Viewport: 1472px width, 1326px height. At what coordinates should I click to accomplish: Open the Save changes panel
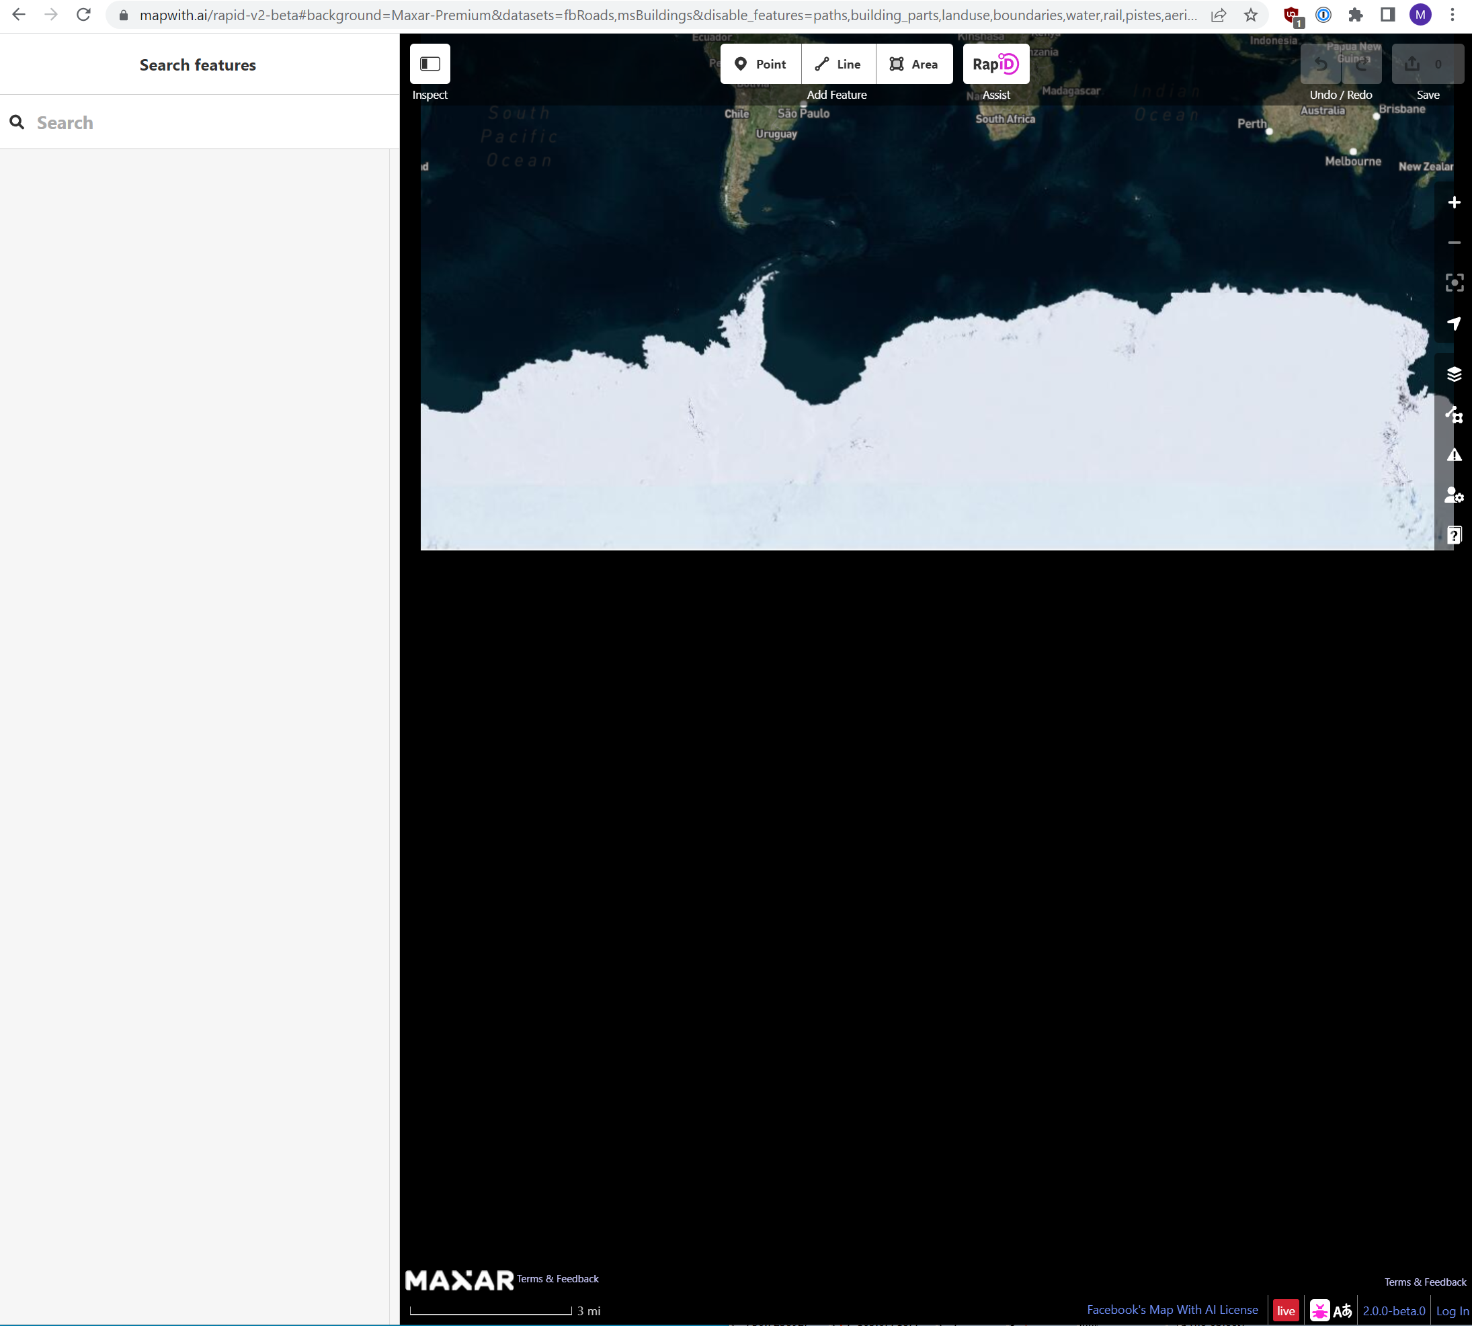coord(1428,64)
